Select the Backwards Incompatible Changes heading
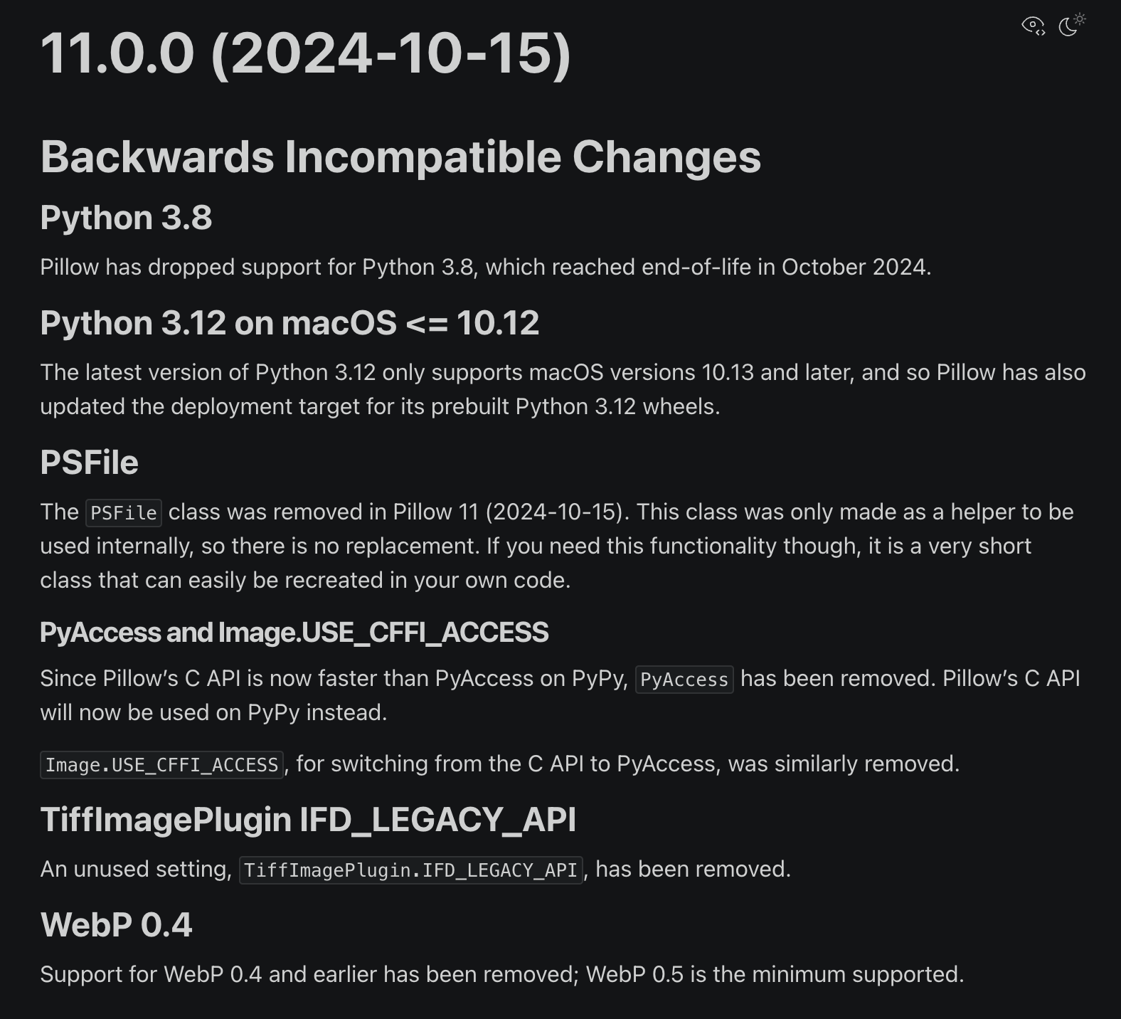 coord(400,157)
